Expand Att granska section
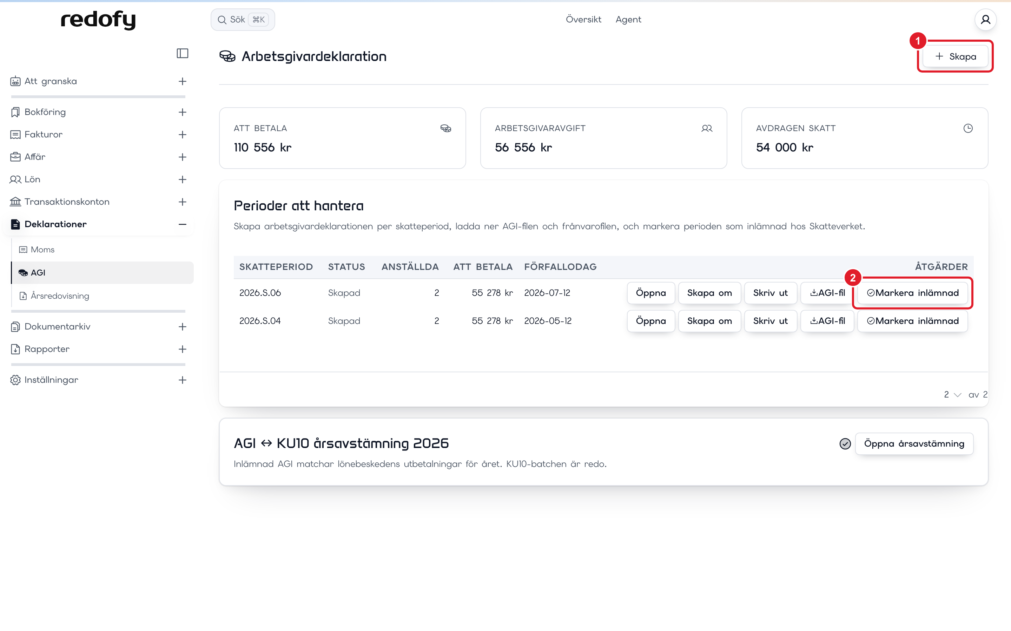The width and height of the screenshot is (1011, 631). pyautogui.click(x=183, y=81)
